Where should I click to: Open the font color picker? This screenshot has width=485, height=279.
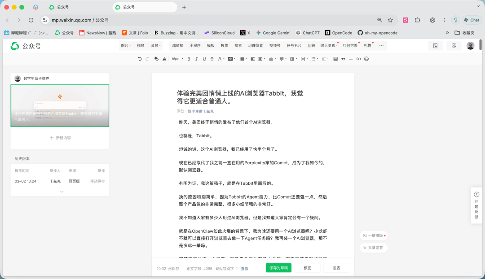tap(220, 59)
